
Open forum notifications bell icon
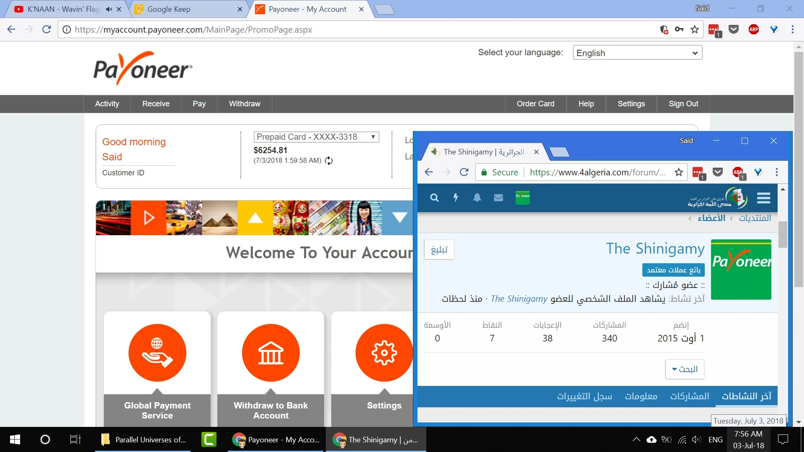click(477, 198)
